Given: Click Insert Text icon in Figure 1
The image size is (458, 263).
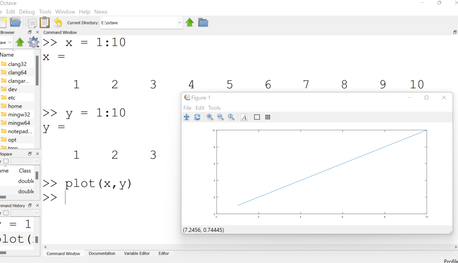Looking at the screenshot, I should click(x=244, y=117).
